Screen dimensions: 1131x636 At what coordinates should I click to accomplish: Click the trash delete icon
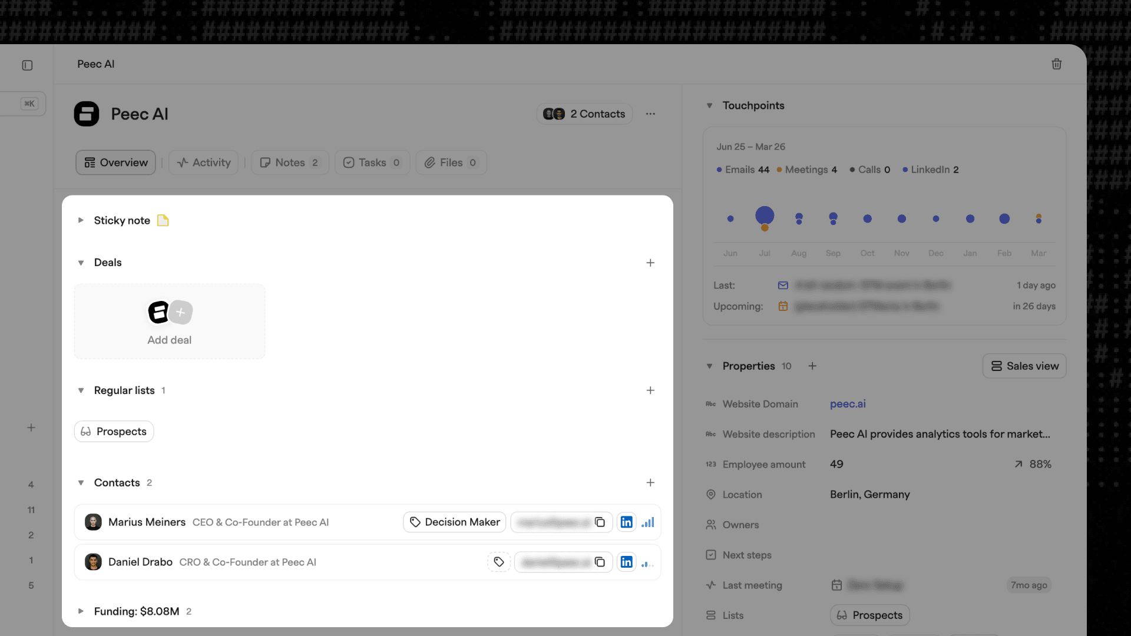click(1056, 64)
